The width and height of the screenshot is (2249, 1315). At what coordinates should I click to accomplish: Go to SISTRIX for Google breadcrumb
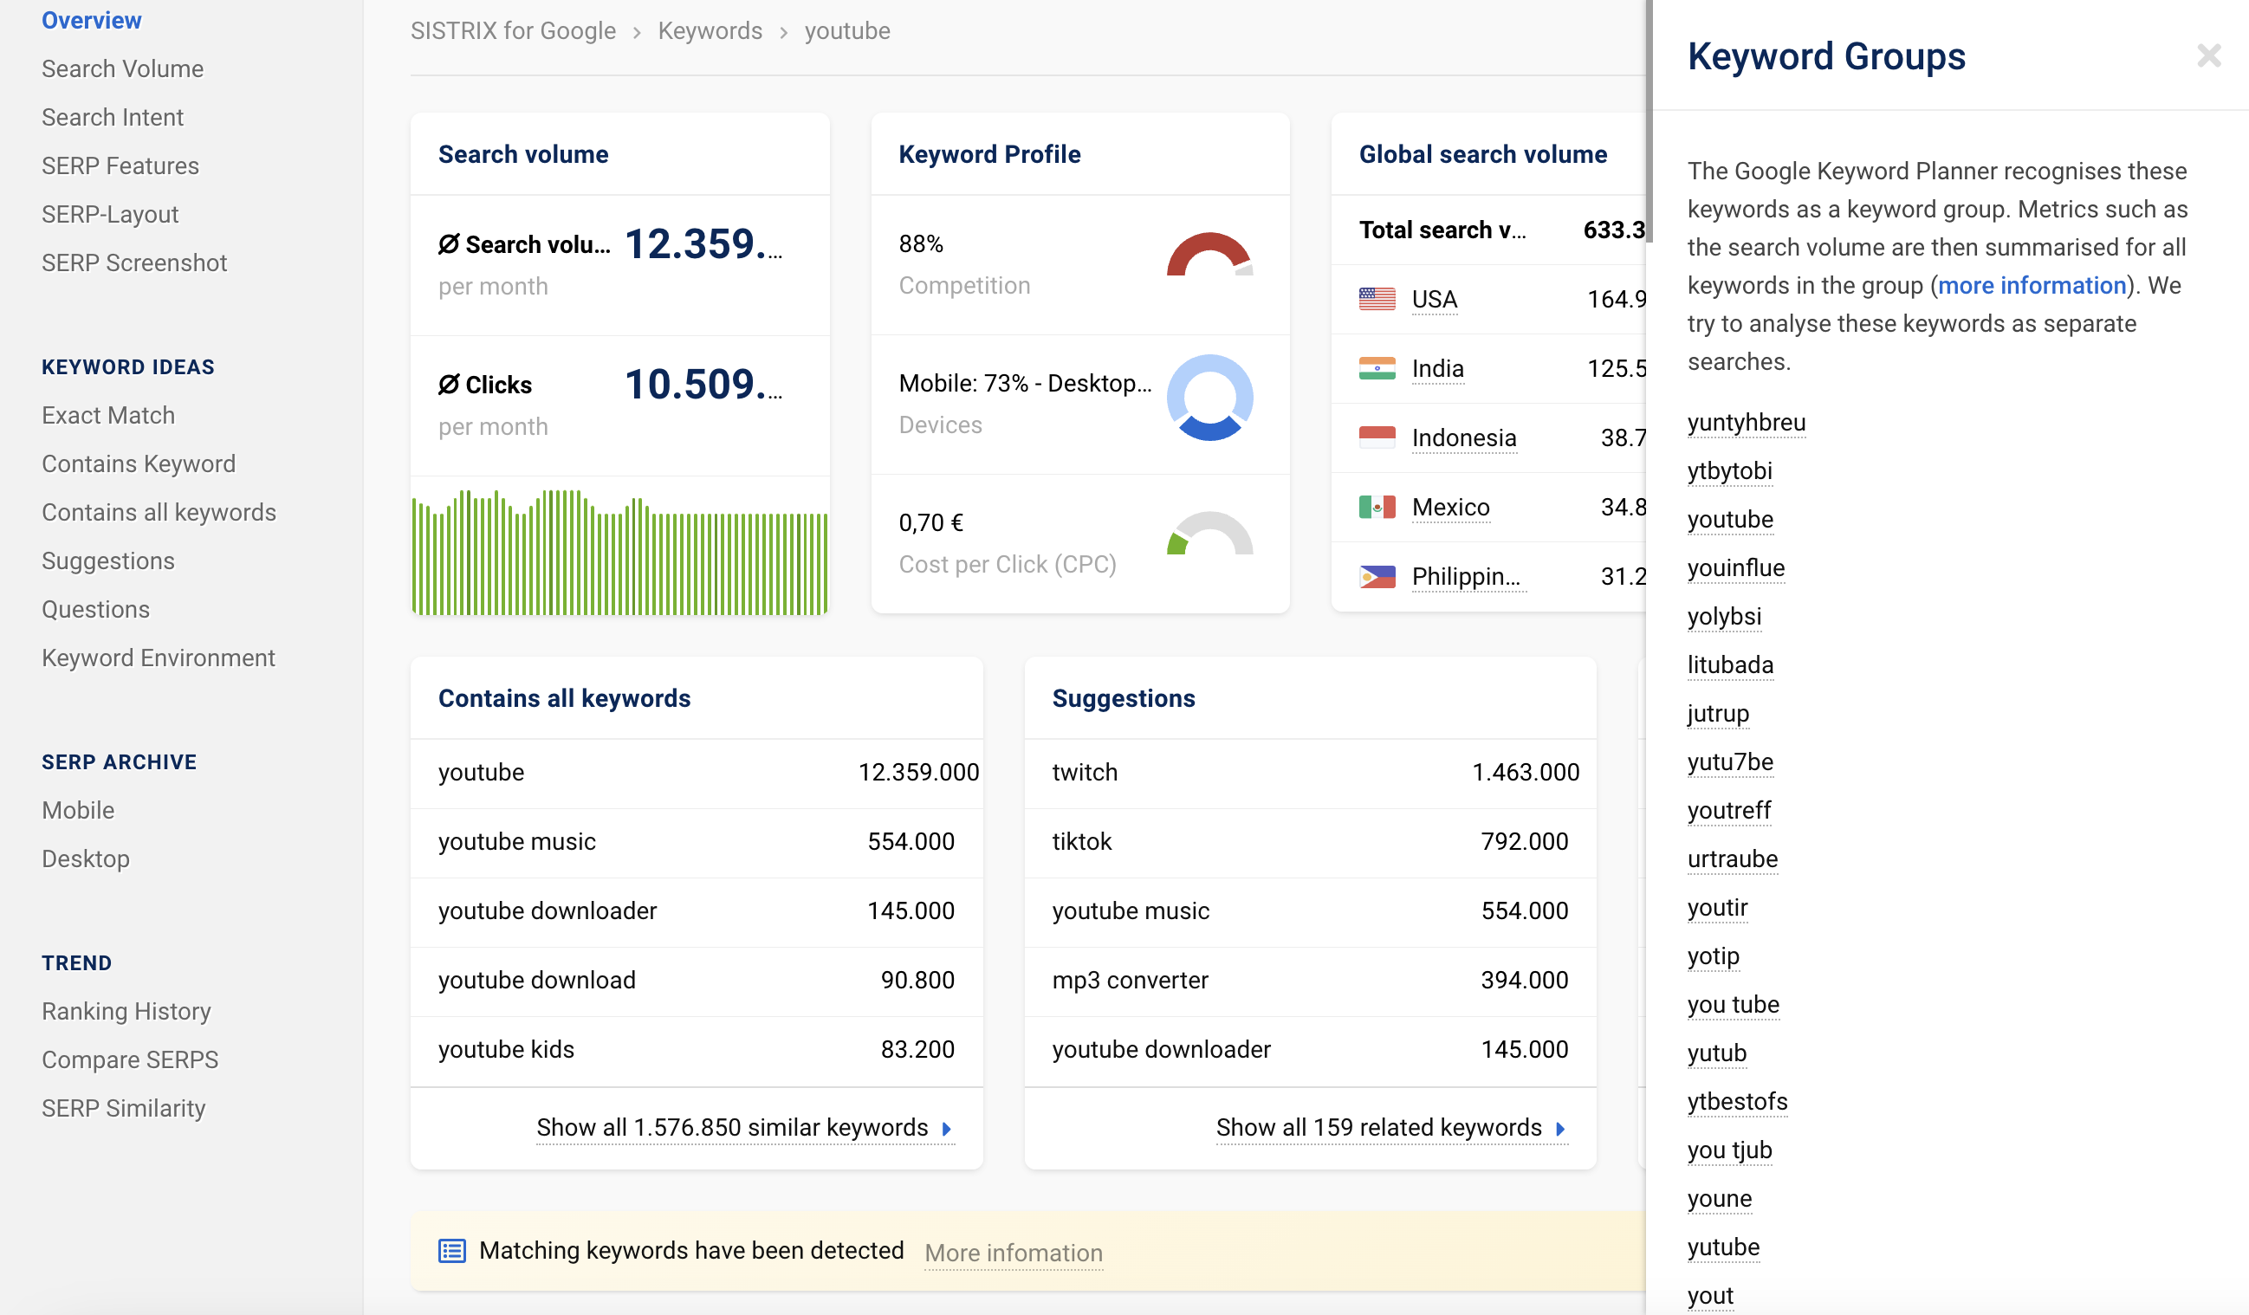point(512,31)
